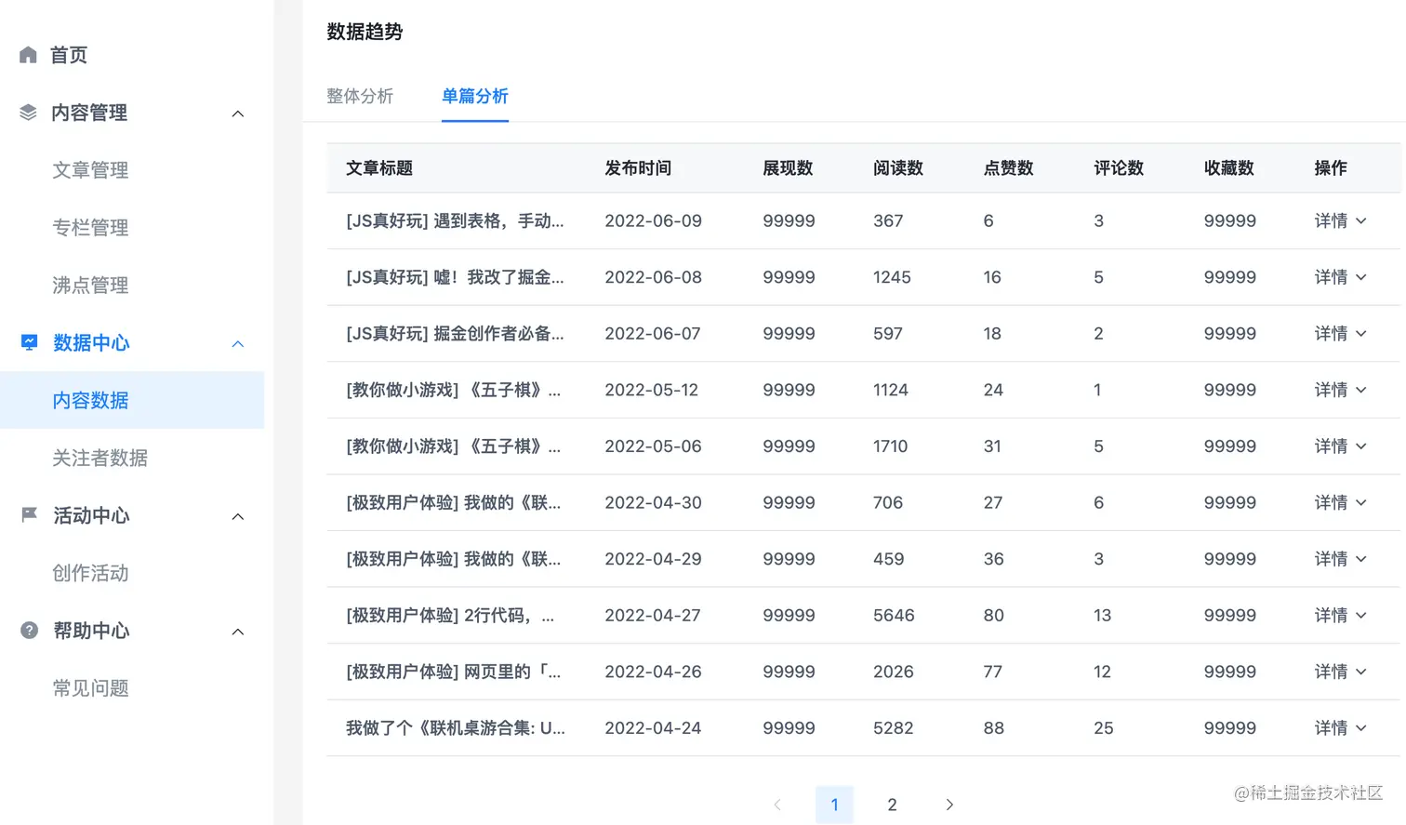Screen dimensions: 1406x825
Task: Open 详情 dropdown for the 2022-06-09 article
Action: [x=1340, y=220]
